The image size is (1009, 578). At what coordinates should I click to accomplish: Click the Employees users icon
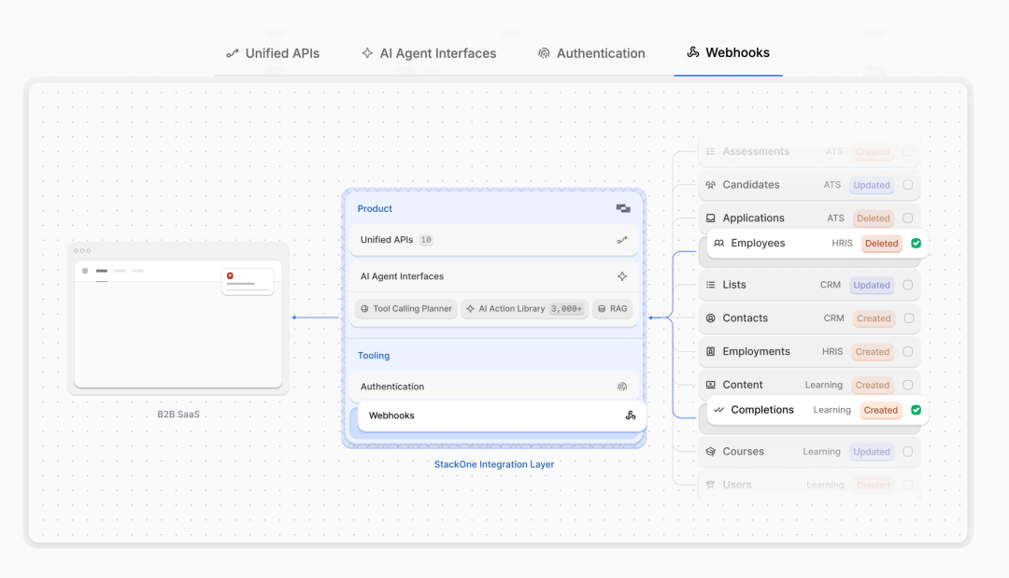coord(718,243)
